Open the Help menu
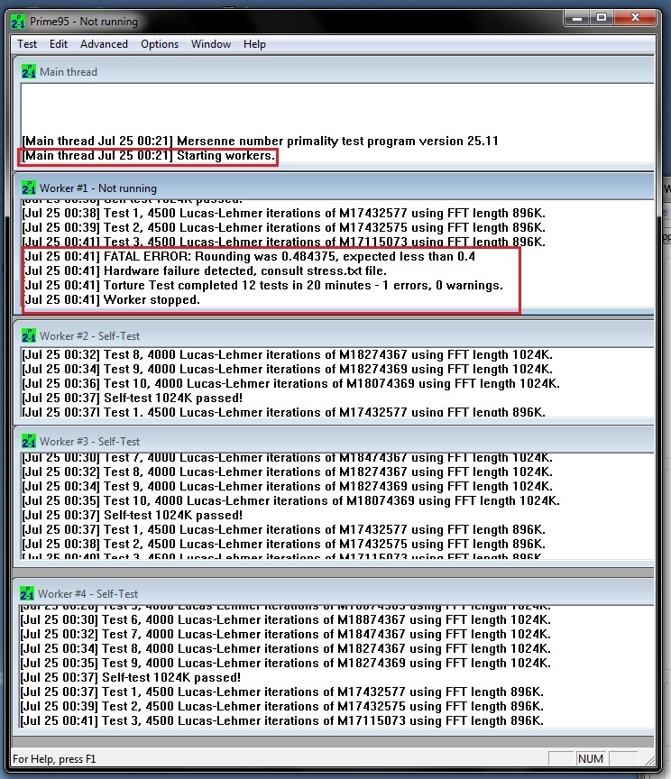The width and height of the screenshot is (671, 779). [254, 43]
